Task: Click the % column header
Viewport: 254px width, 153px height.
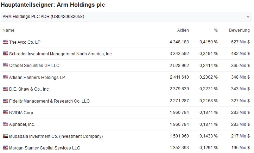Action: (215, 30)
